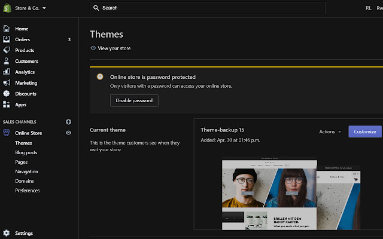Open the Marketing section

26,83
